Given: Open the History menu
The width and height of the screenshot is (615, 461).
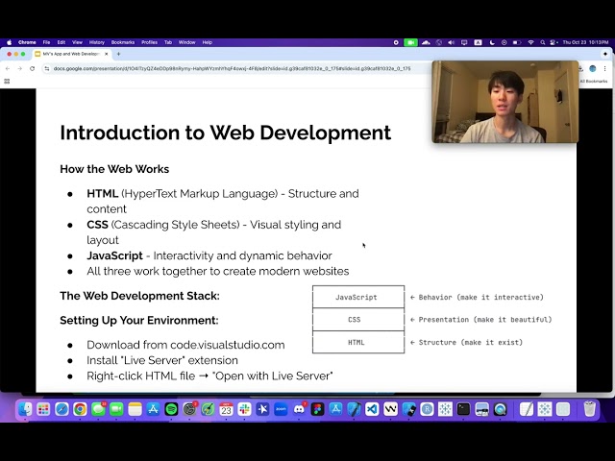Looking at the screenshot, I should [97, 42].
